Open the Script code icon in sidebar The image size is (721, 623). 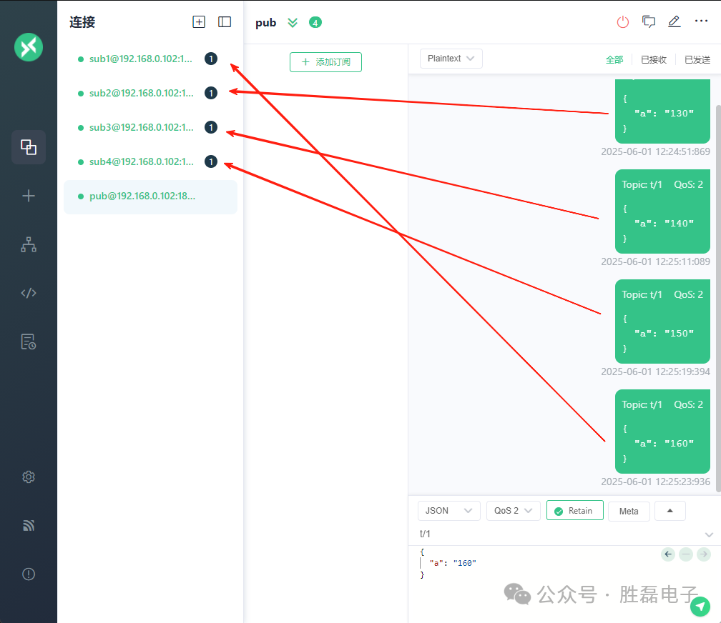coord(29,293)
